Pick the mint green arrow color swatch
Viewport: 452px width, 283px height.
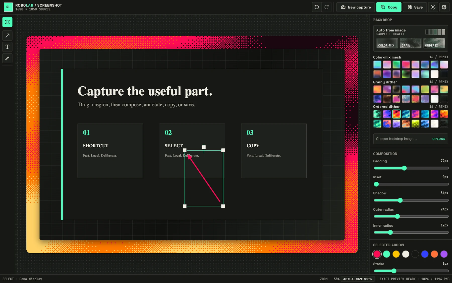tap(386, 254)
